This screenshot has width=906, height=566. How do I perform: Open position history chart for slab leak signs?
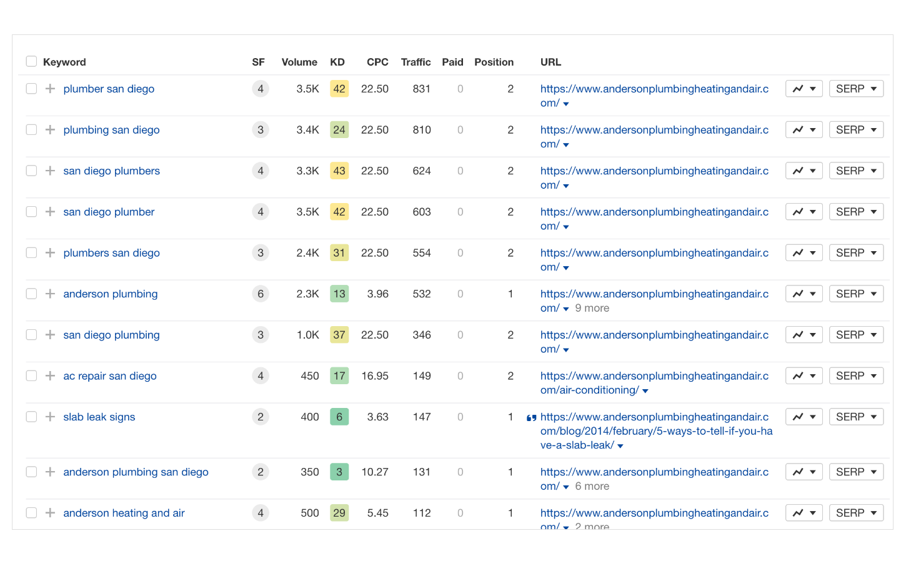click(x=804, y=417)
